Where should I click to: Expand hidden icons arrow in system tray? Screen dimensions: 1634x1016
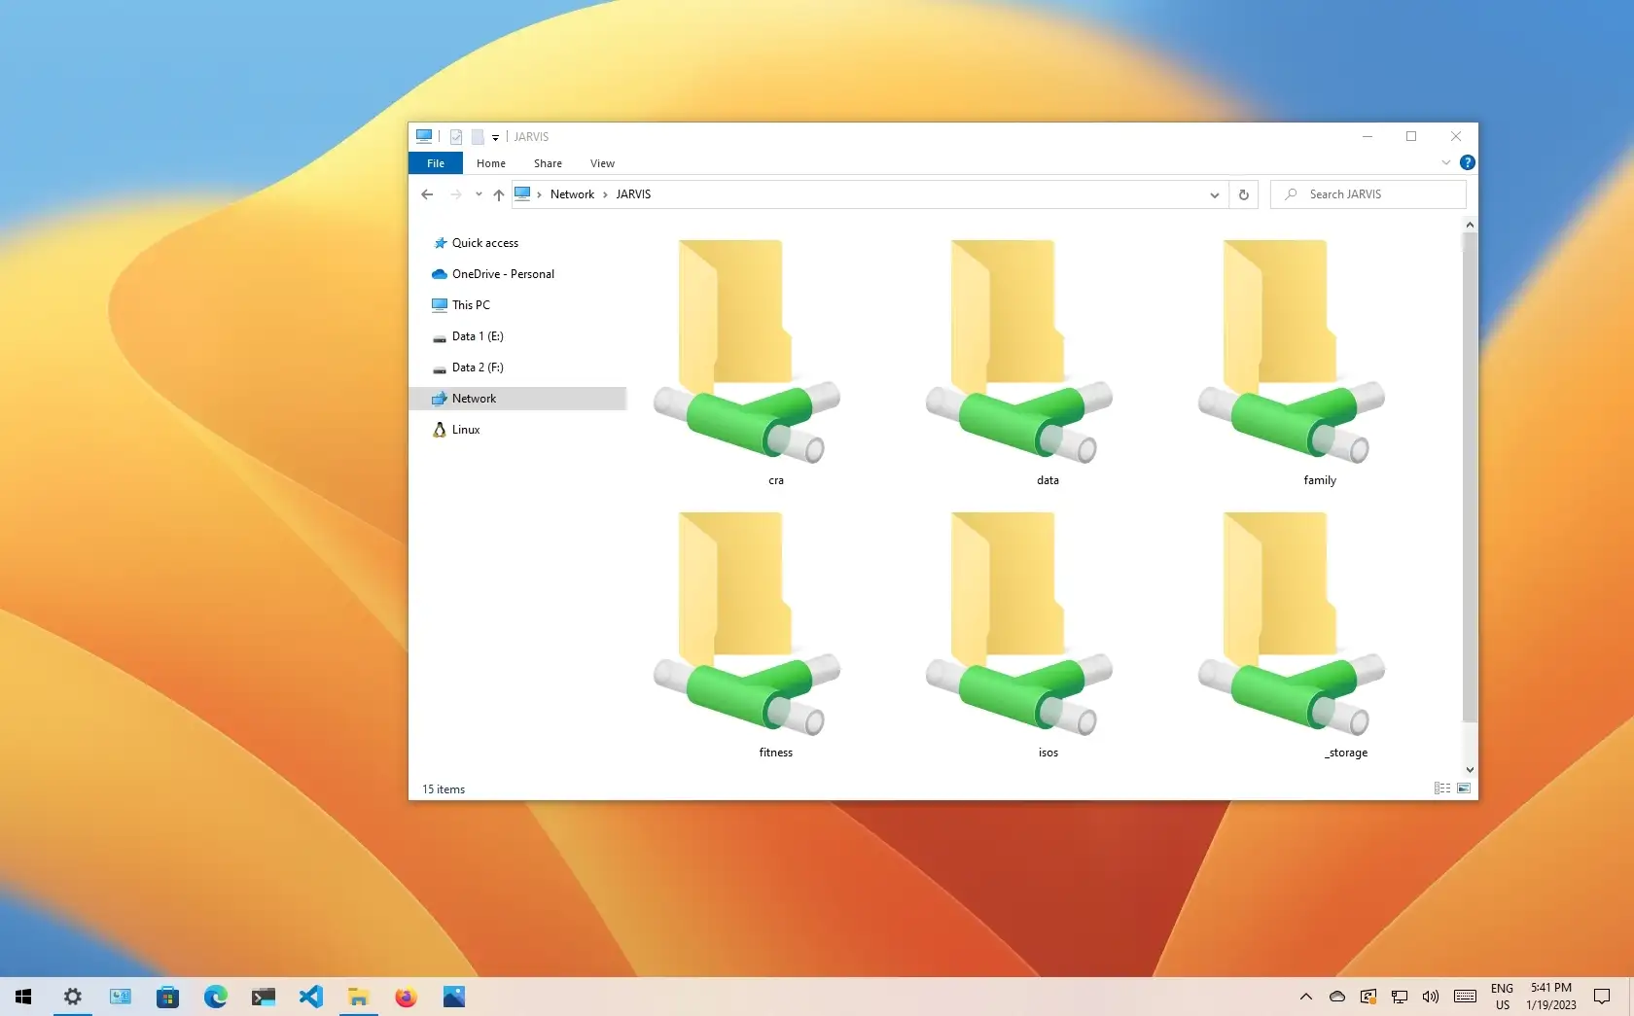point(1305,997)
